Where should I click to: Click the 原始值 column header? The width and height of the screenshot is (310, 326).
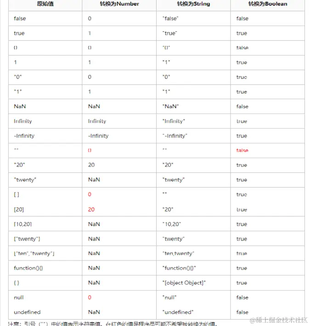(x=45, y=4)
